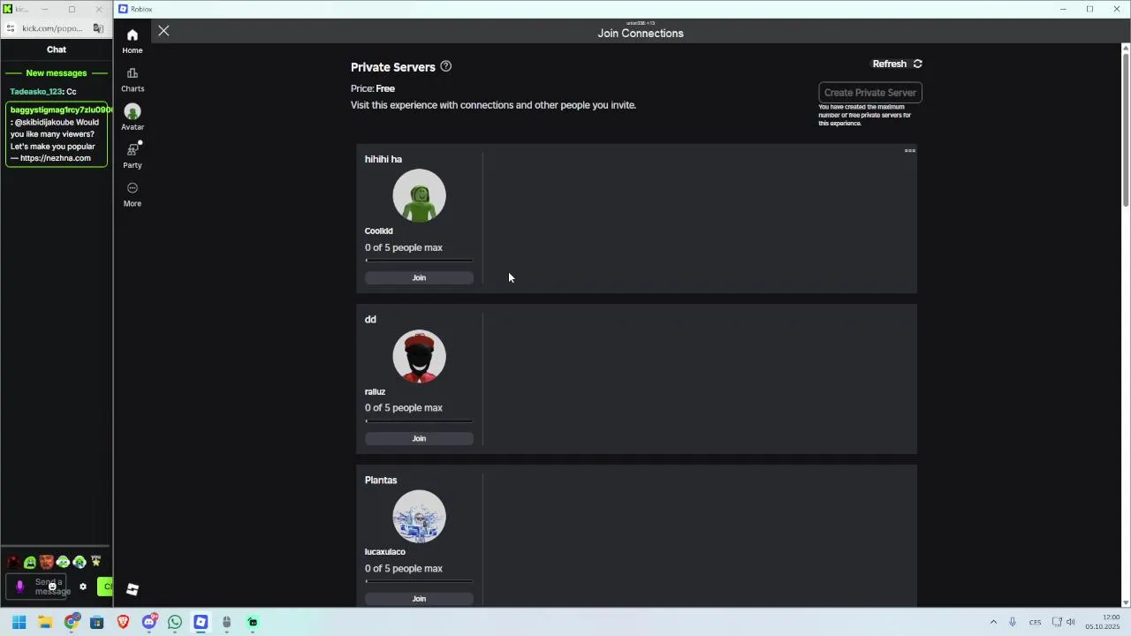Open the three-dot menu for hihihi ha server
Screen dimensions: 1131x636
[x=909, y=151]
